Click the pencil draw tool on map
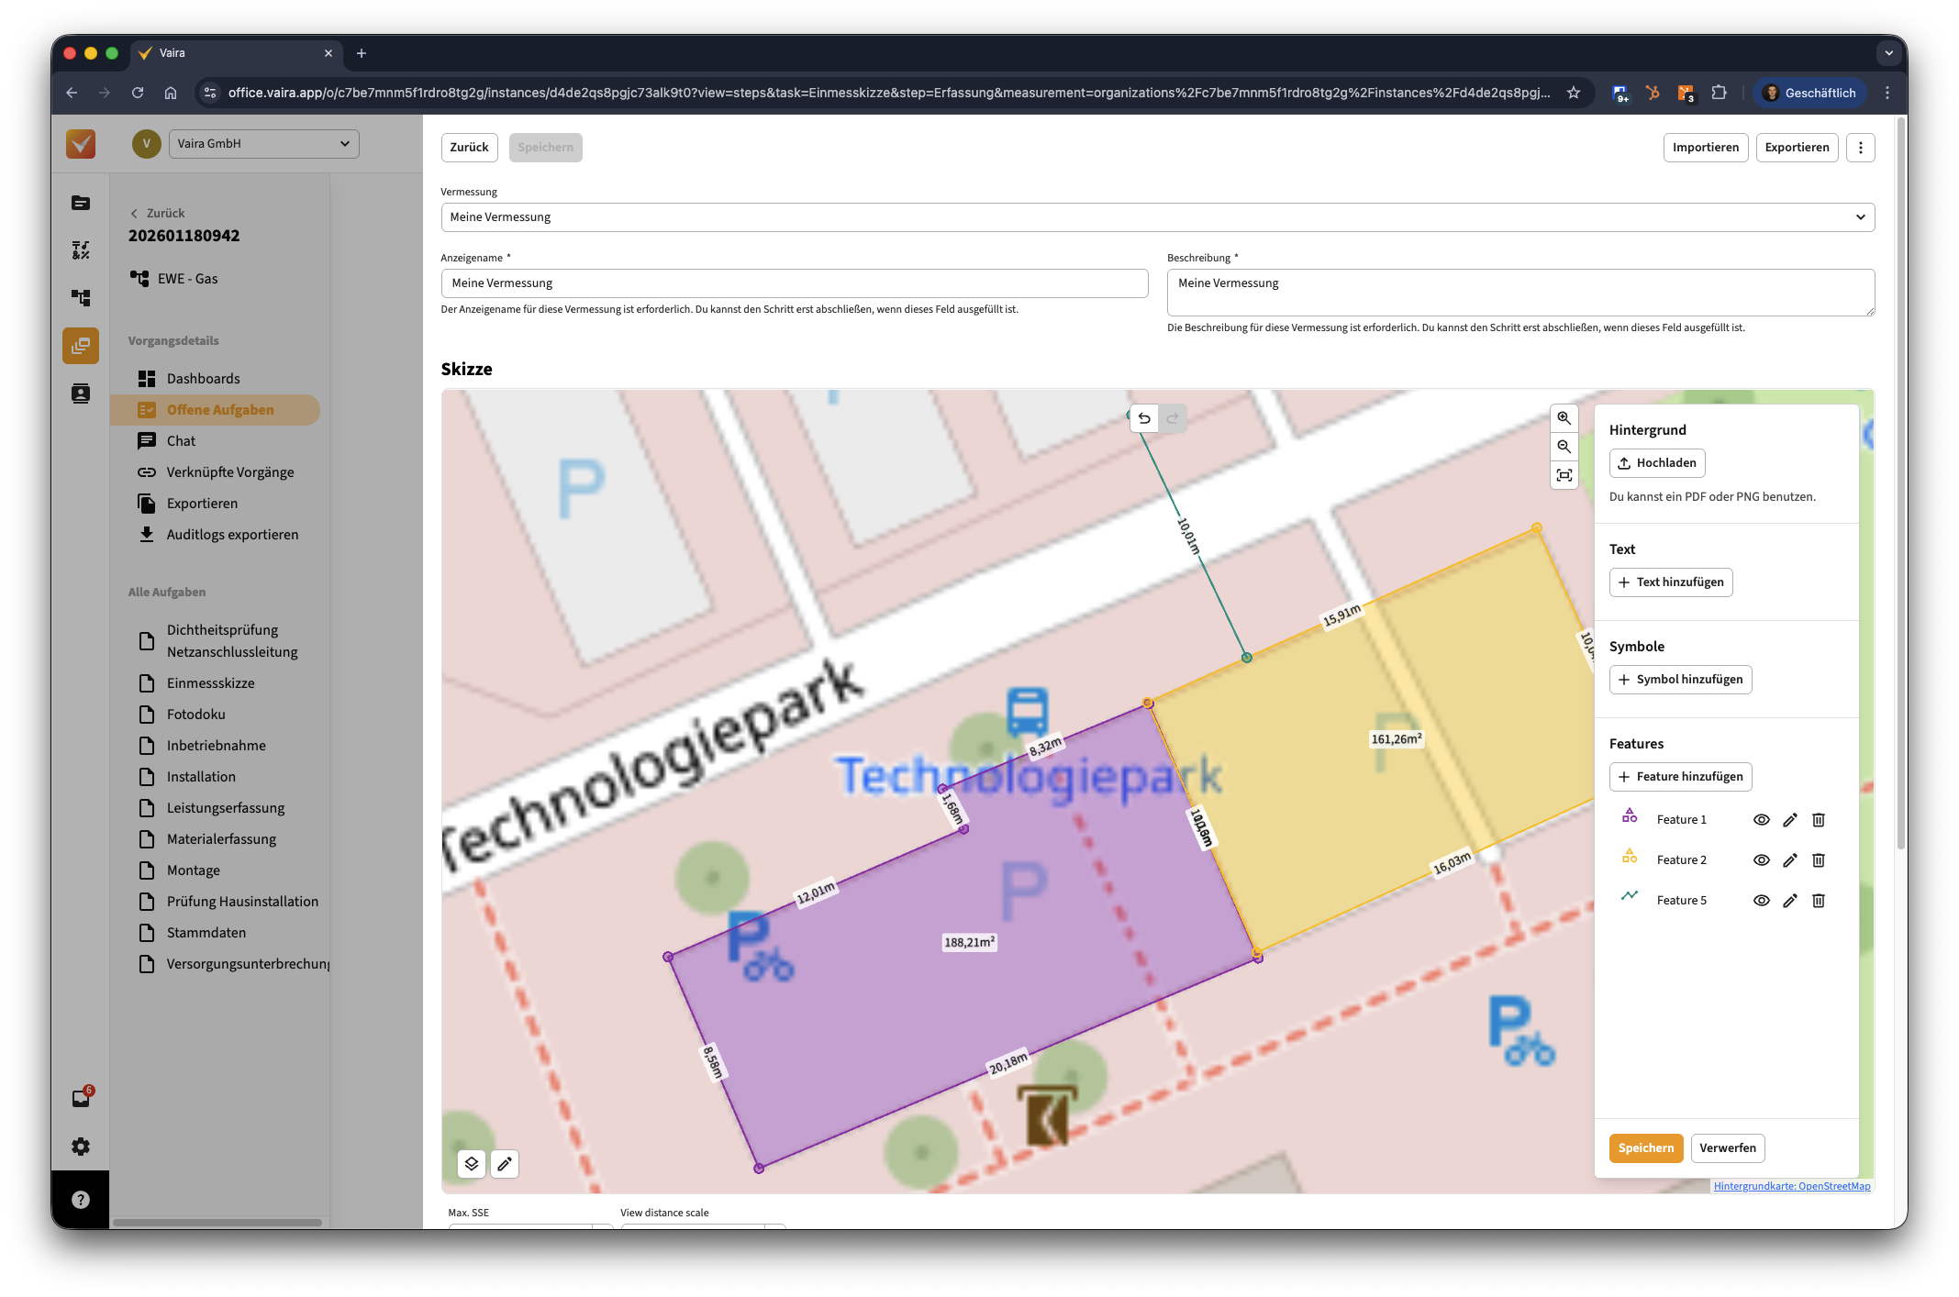This screenshot has height=1297, width=1959. tap(505, 1164)
